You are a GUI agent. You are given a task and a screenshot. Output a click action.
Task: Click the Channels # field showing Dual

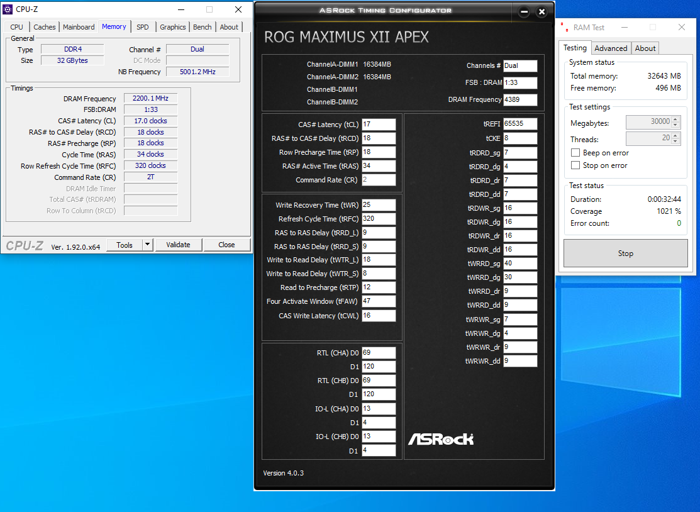click(x=520, y=65)
